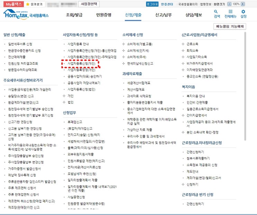The image size is (257, 215).
Task: Open (휴업자)재개업신고 link
Action: click(x=80, y=129)
